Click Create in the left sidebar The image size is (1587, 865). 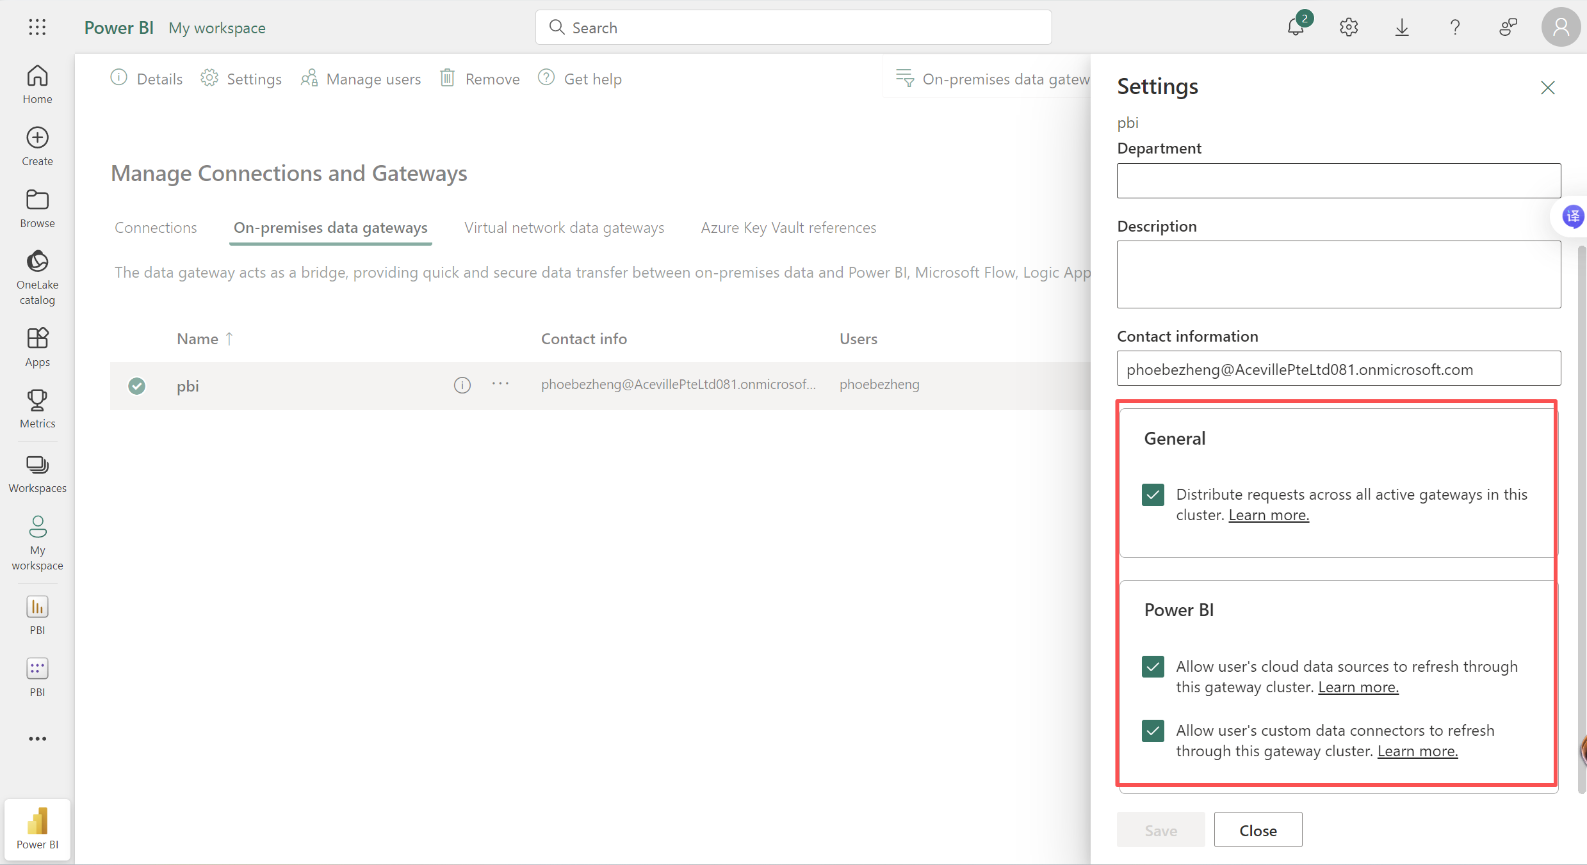[x=37, y=146]
